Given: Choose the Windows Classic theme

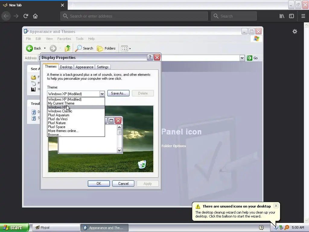Looking at the screenshot, I should coord(76,111).
